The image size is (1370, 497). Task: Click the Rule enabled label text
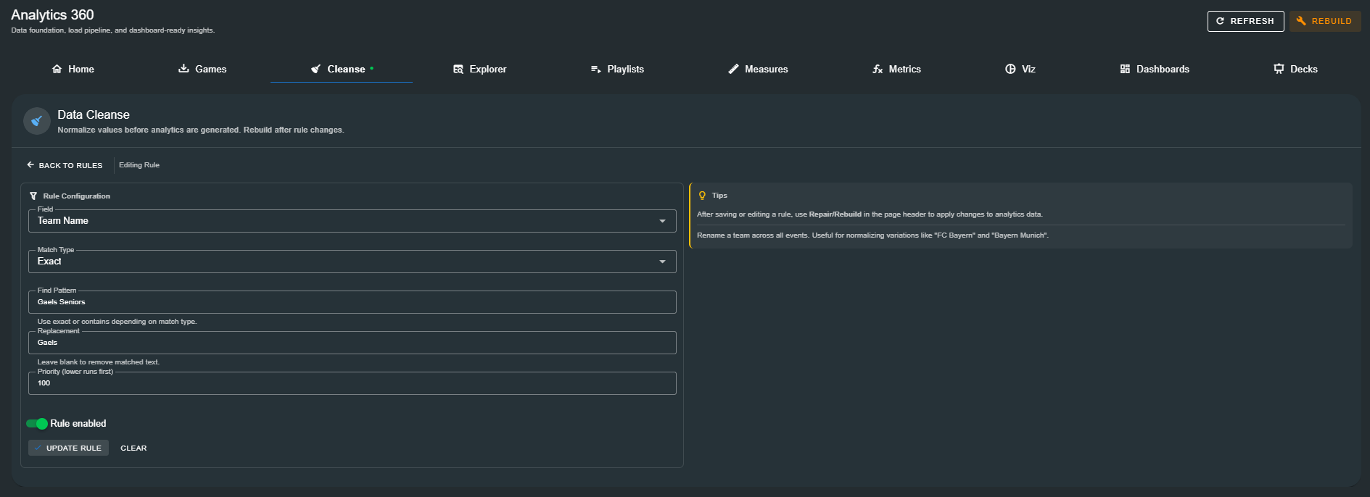coord(78,424)
